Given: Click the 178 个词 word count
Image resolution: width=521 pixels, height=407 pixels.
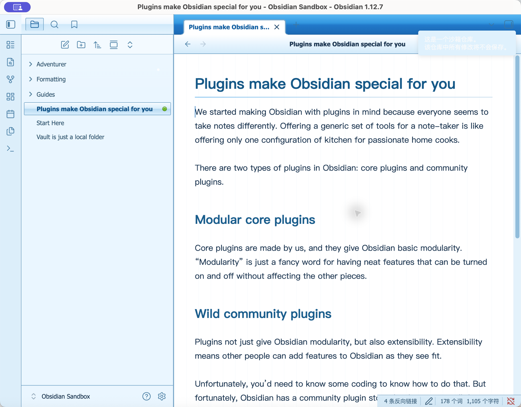Looking at the screenshot, I should click(x=451, y=401).
